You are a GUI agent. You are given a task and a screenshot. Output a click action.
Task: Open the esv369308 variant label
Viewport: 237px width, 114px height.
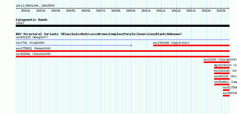click(x=230, y=93)
